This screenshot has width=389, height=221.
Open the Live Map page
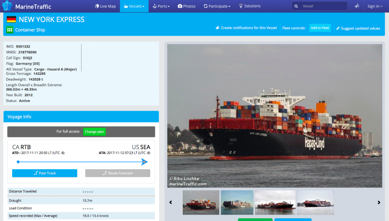(x=106, y=6)
